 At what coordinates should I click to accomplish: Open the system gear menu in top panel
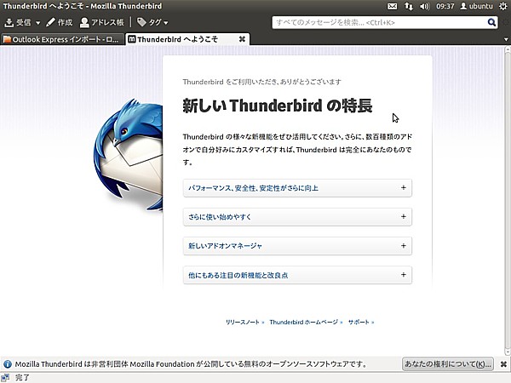point(503,6)
